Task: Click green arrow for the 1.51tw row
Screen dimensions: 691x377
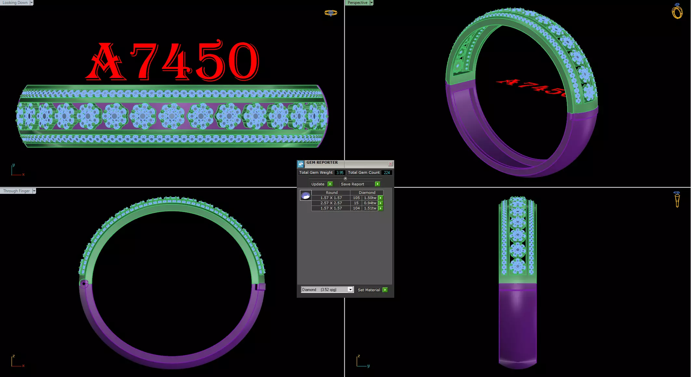Action: tap(381, 208)
